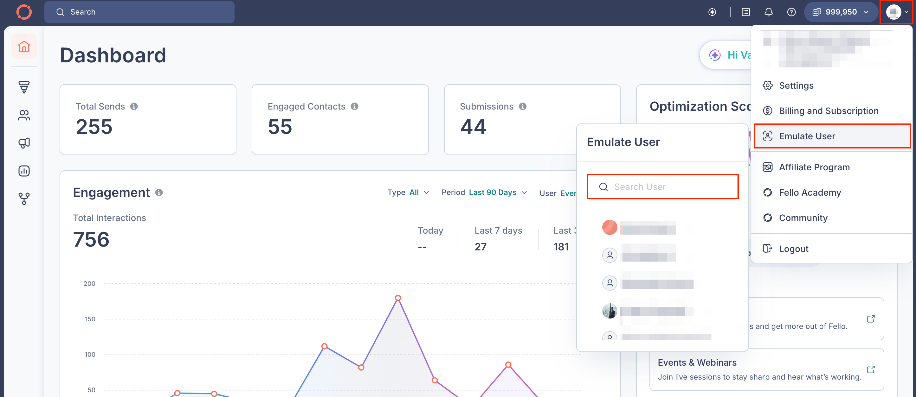Viewport: 916px width, 397px height.
Task: Open the megaphone Campaigns sidebar icon
Action: point(24,143)
